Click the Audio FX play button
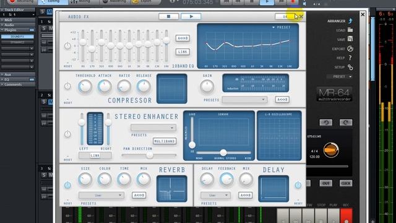396x223 pixels. coord(191,17)
